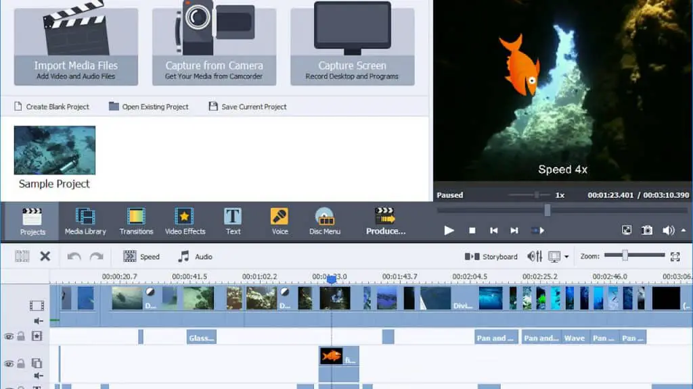Jump to the next scene
This screenshot has width=693, height=389.
537,230
